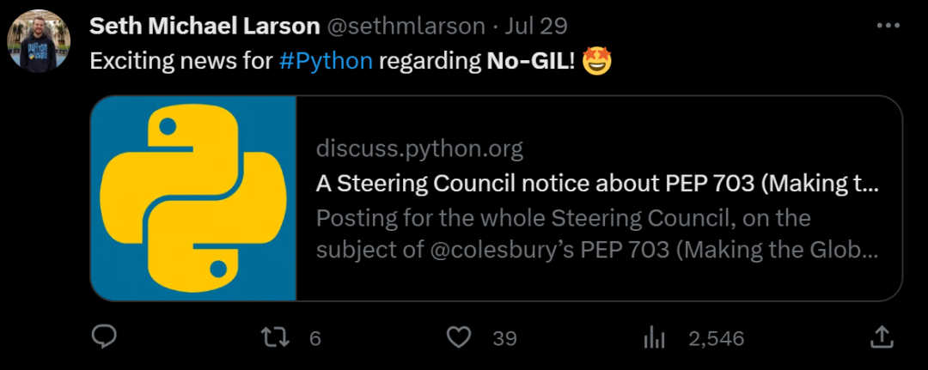This screenshot has height=370, width=928.
Task: Click the Python logo card thumbnail
Action: coord(193,198)
